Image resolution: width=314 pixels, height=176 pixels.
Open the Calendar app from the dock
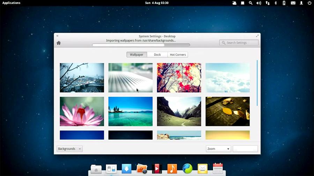tap(218, 169)
